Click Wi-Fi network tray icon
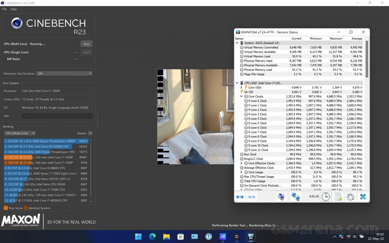 coord(349,237)
